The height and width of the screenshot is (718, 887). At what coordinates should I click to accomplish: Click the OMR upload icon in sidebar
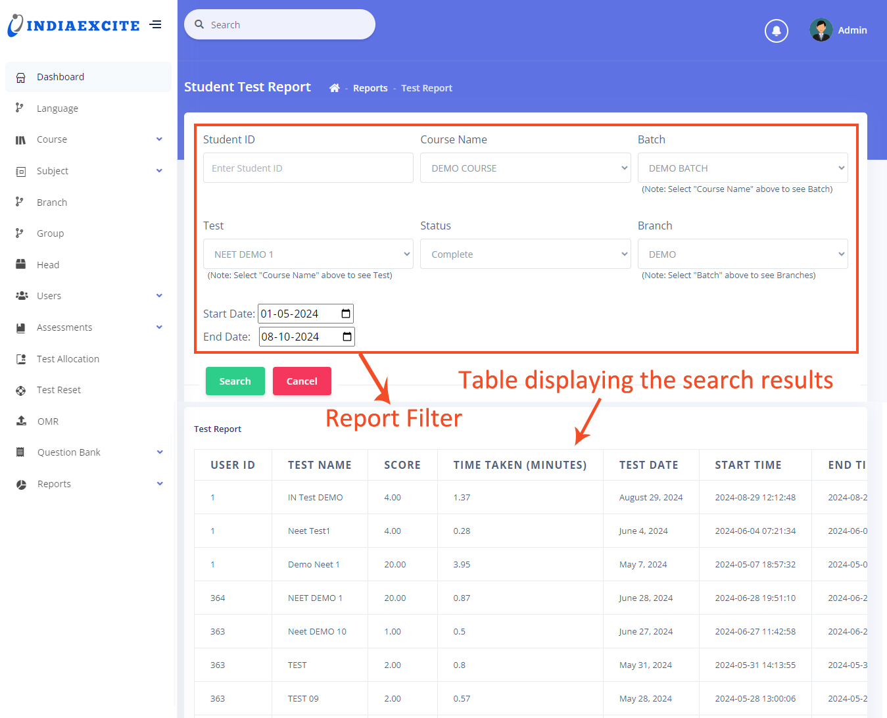pyautogui.click(x=21, y=421)
